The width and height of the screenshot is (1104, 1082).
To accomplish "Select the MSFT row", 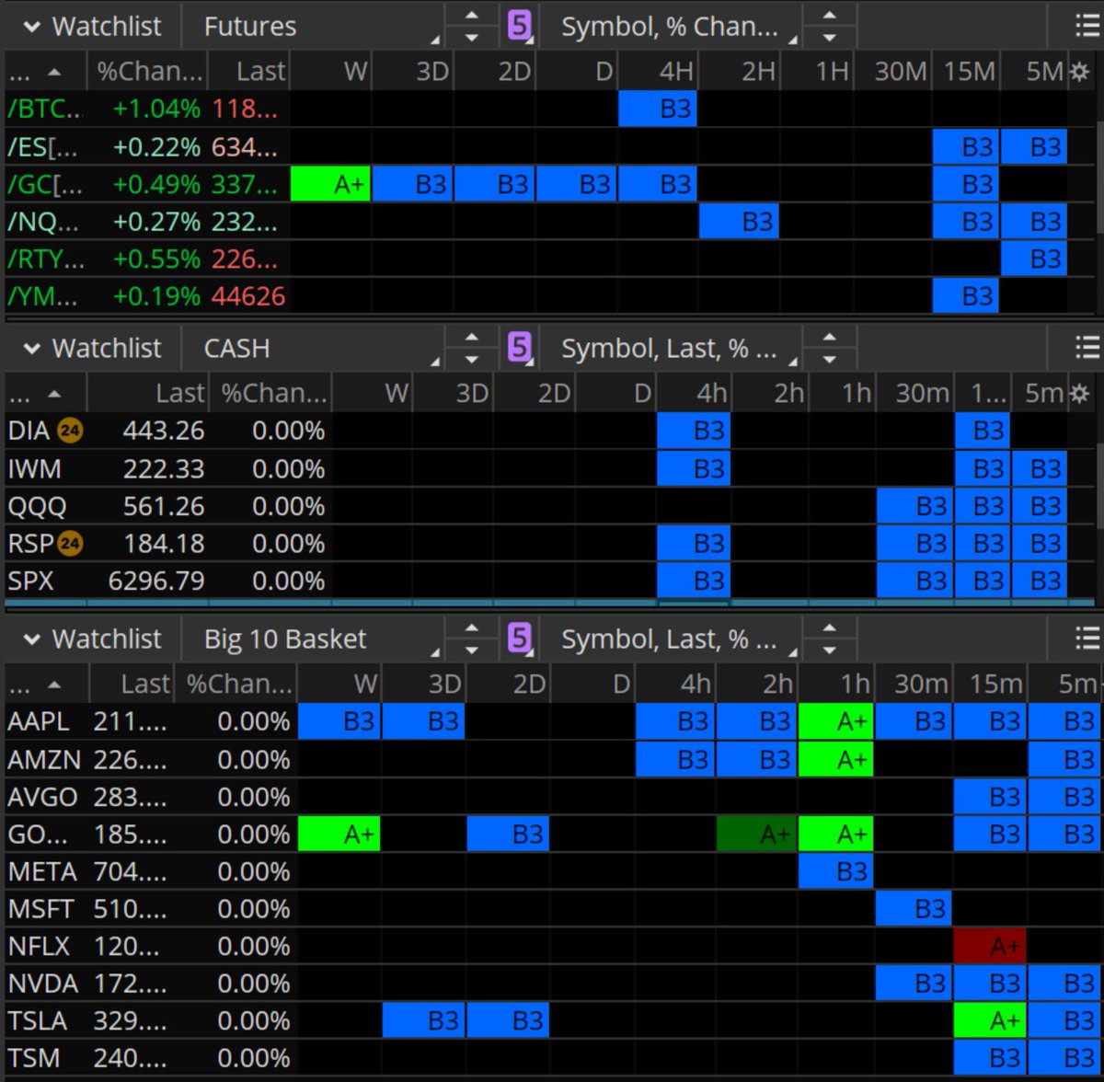I will pyautogui.click(x=552, y=909).
